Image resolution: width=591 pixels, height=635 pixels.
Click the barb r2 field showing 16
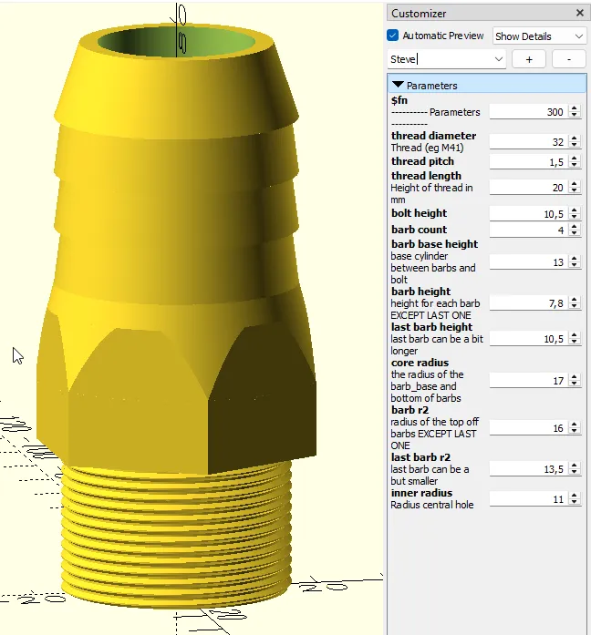coord(528,427)
